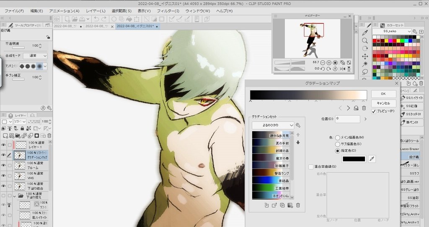Screen dimensions: 429x227
Task: Click flip horizontal icon in Navigator
Action: pos(343,69)
